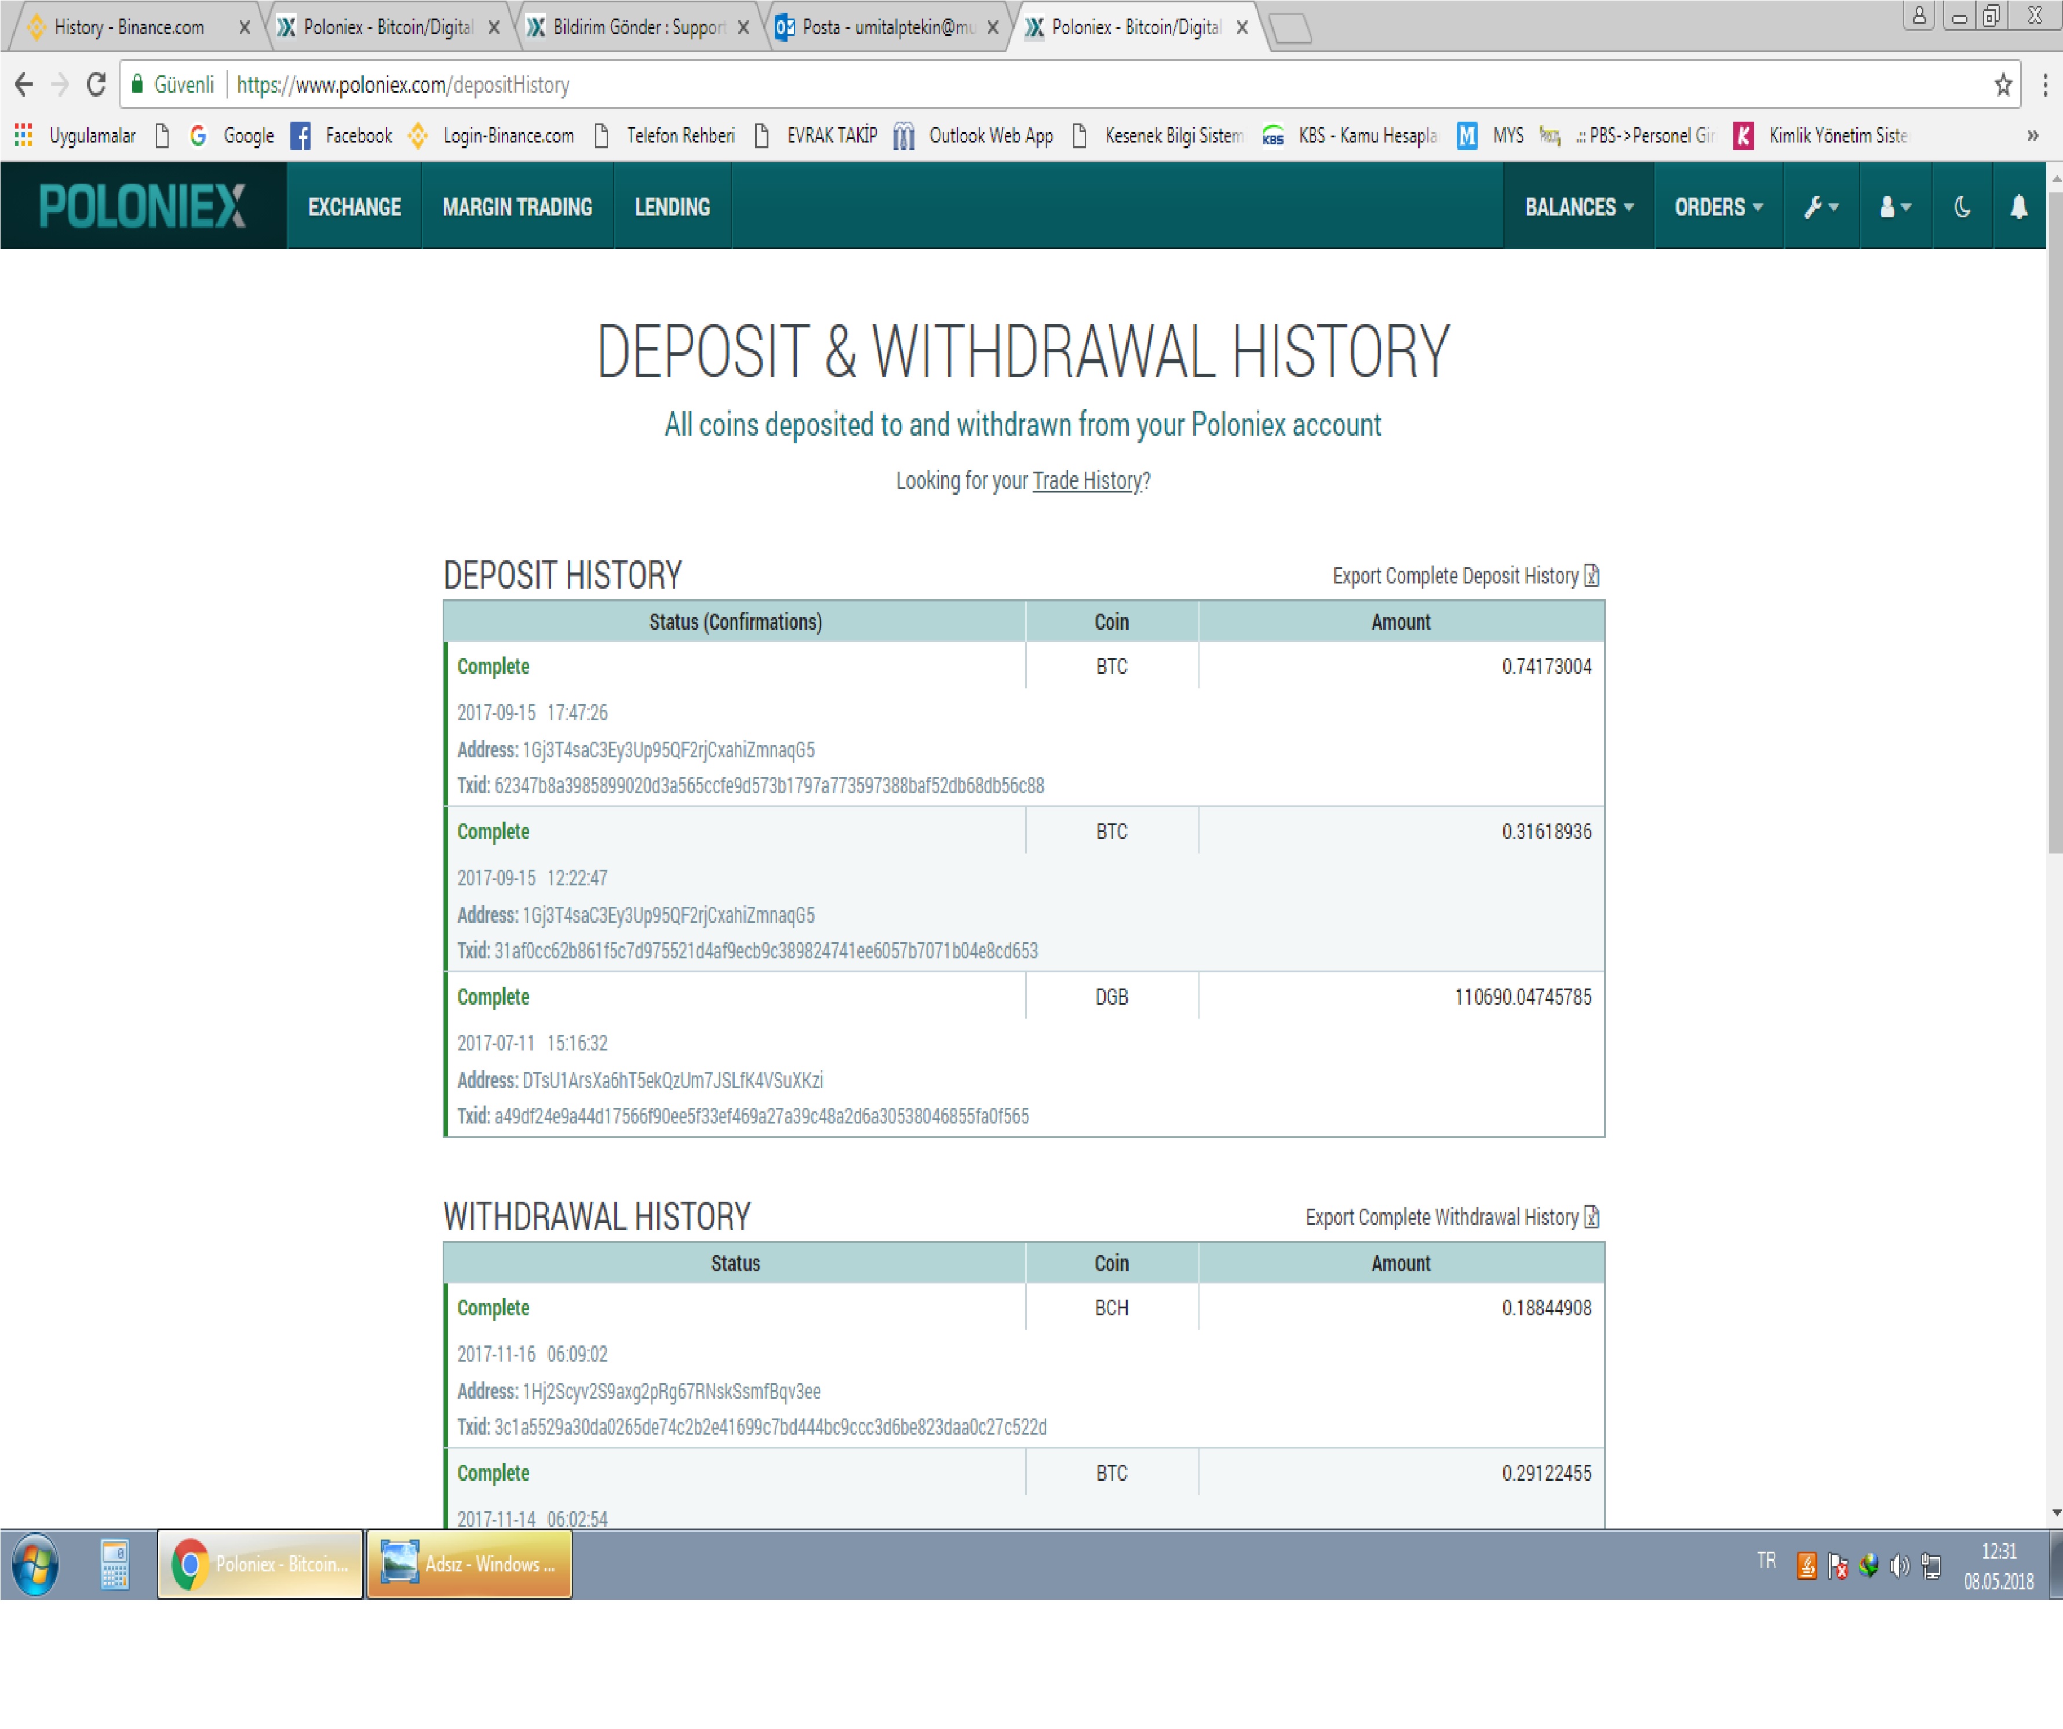
Task: Expand the Orders dropdown
Action: click(1718, 206)
